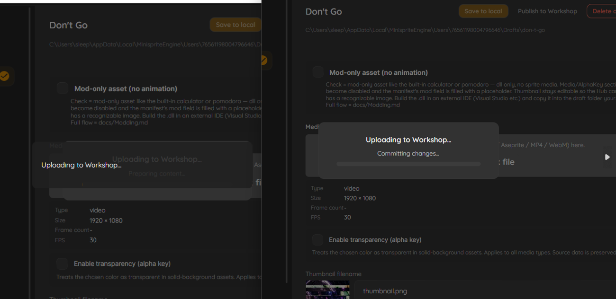Click yellow checkmark icon beside right panel
This screenshot has width=616, height=299.
[264, 60]
